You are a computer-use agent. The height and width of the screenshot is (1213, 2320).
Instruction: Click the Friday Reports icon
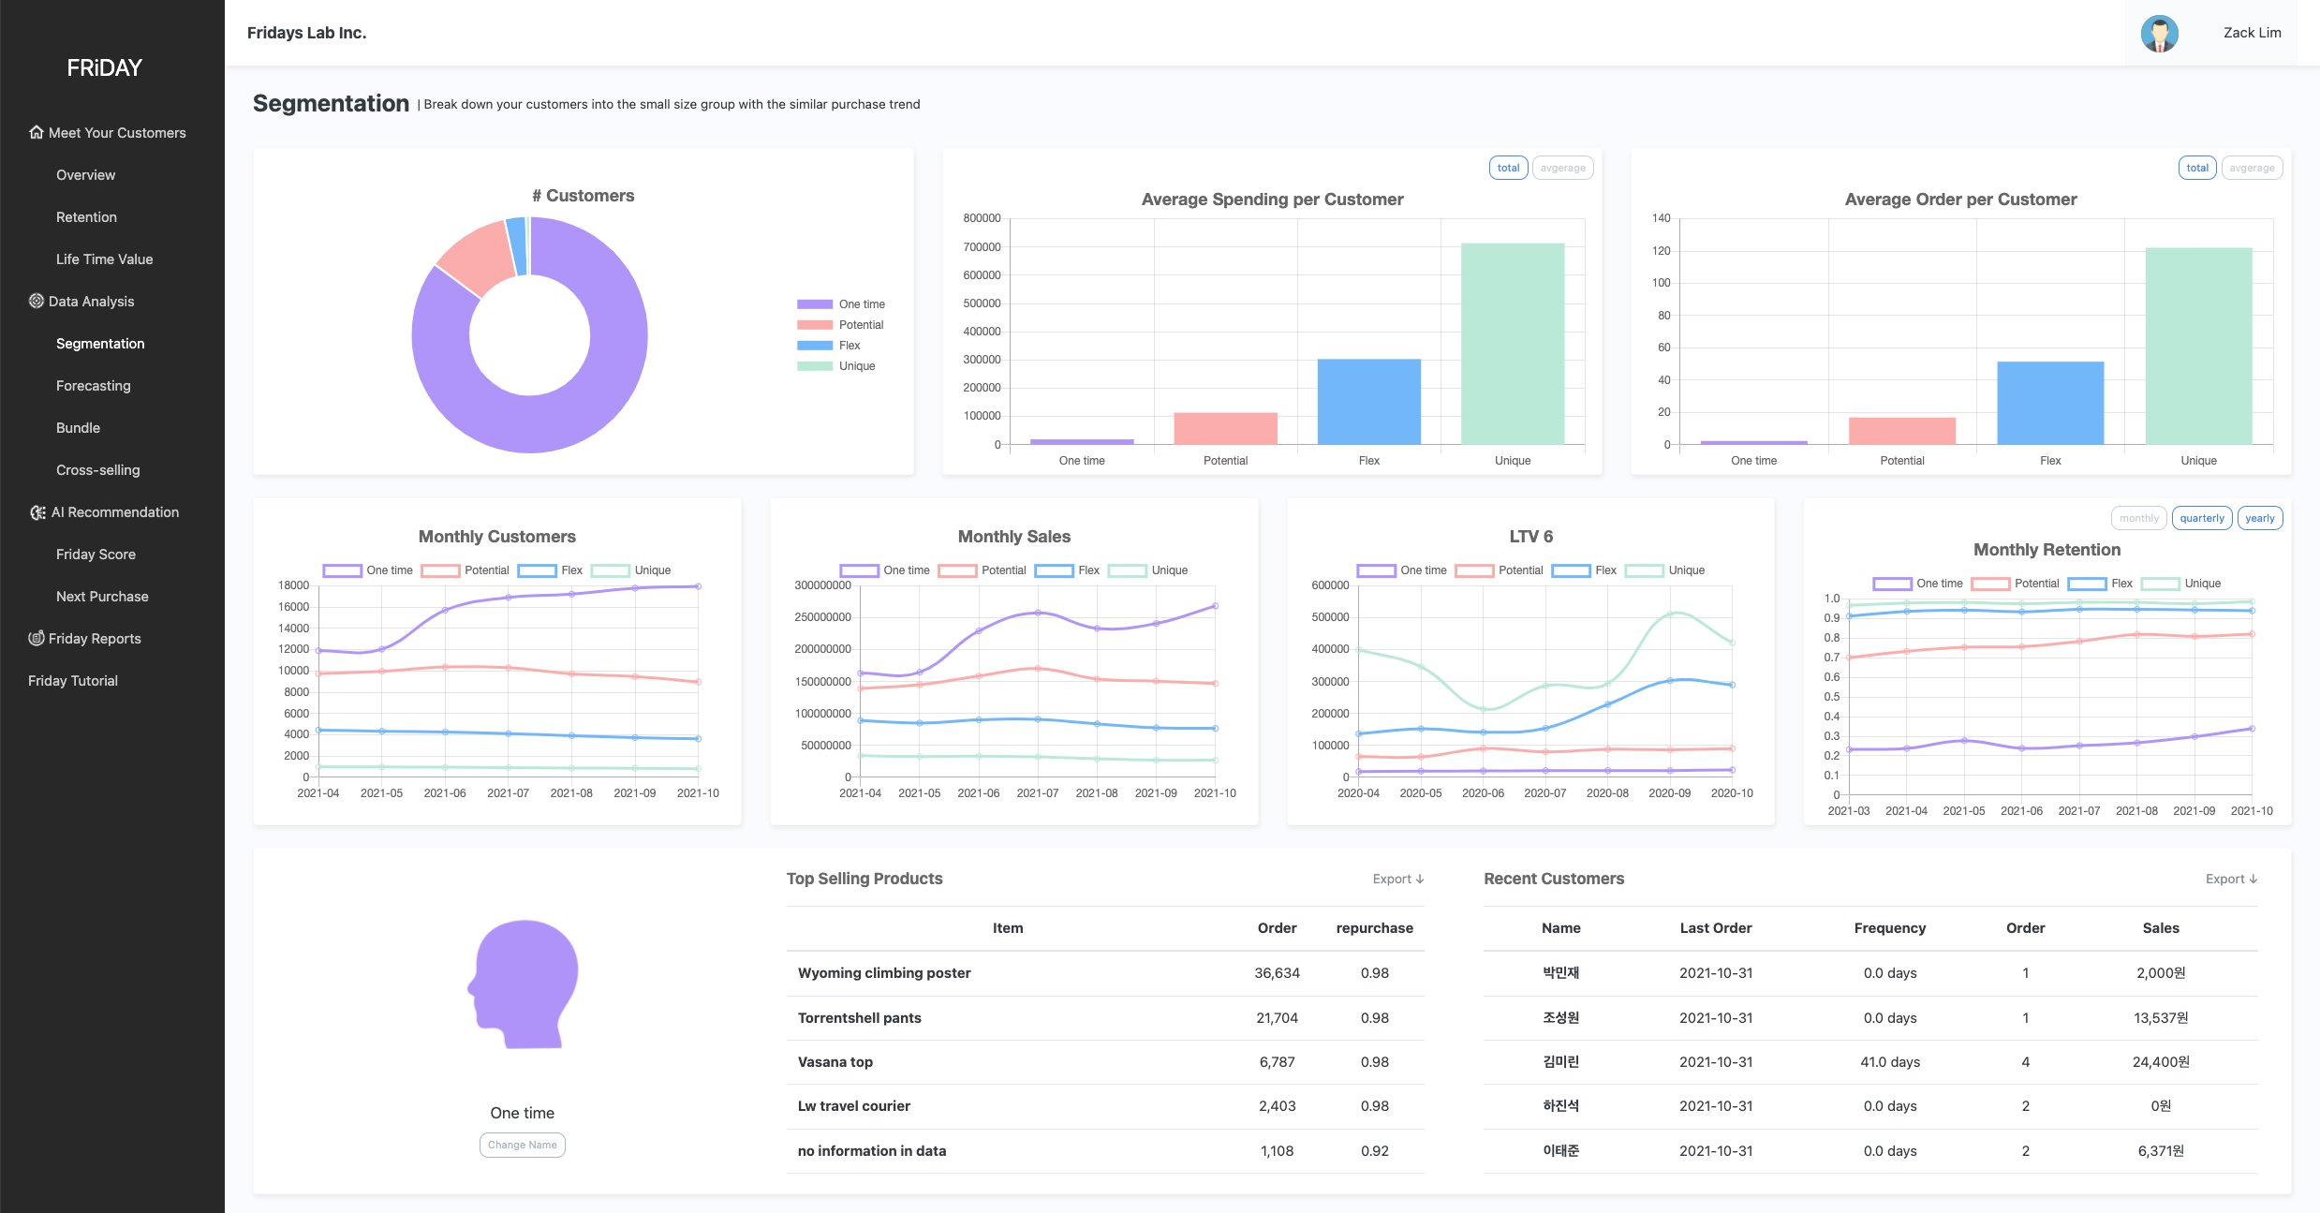click(37, 638)
